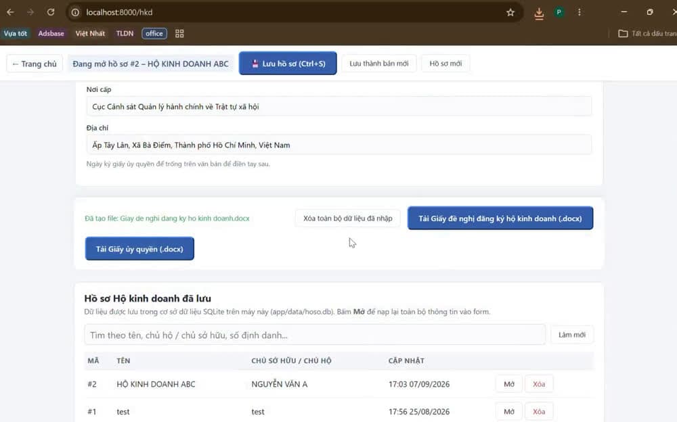The image size is (677, 422).
Task: Download Giấy đề nghị đăng ký hộ kinh doanh
Action: pos(500,218)
